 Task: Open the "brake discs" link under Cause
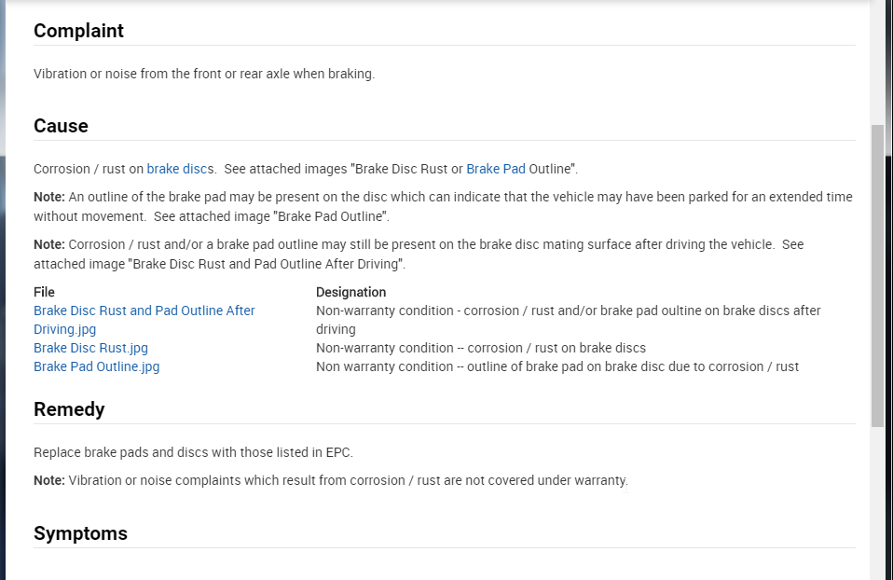point(177,169)
